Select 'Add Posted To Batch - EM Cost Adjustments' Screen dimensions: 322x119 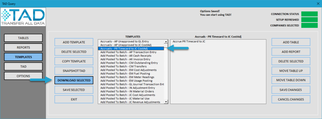tap(131, 70)
